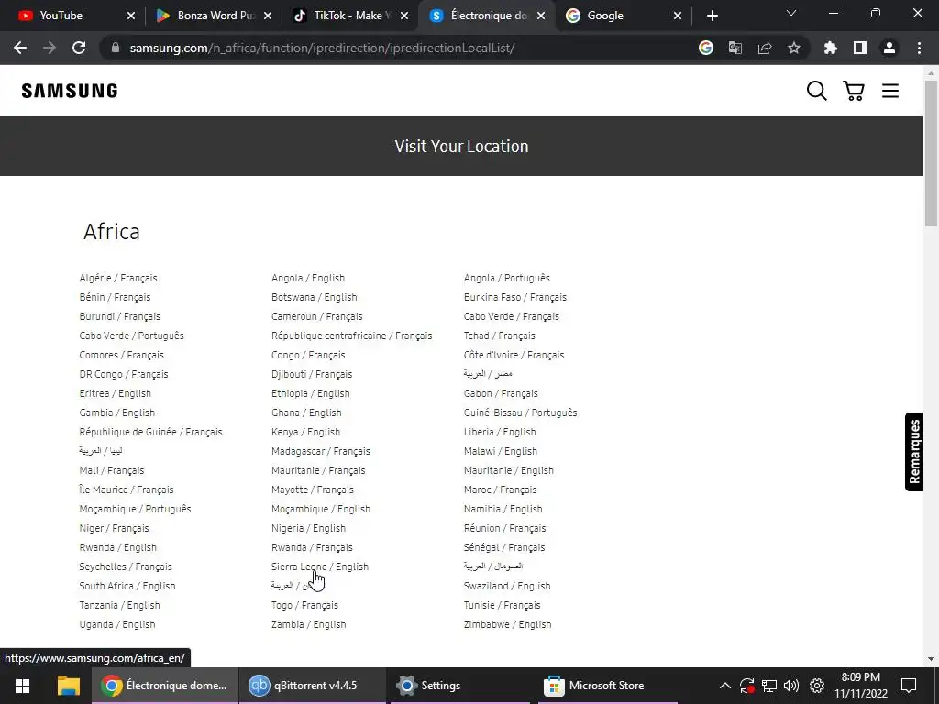The height and width of the screenshot is (704, 939).
Task: Choose Cameroun / Français
Action: point(316,316)
